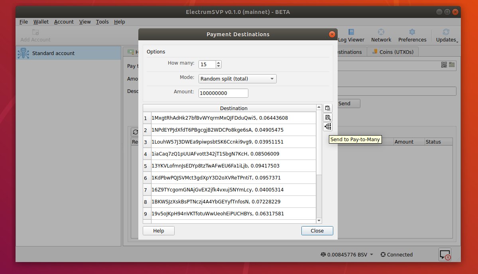Select Standard account in the sidebar

(x=69, y=53)
